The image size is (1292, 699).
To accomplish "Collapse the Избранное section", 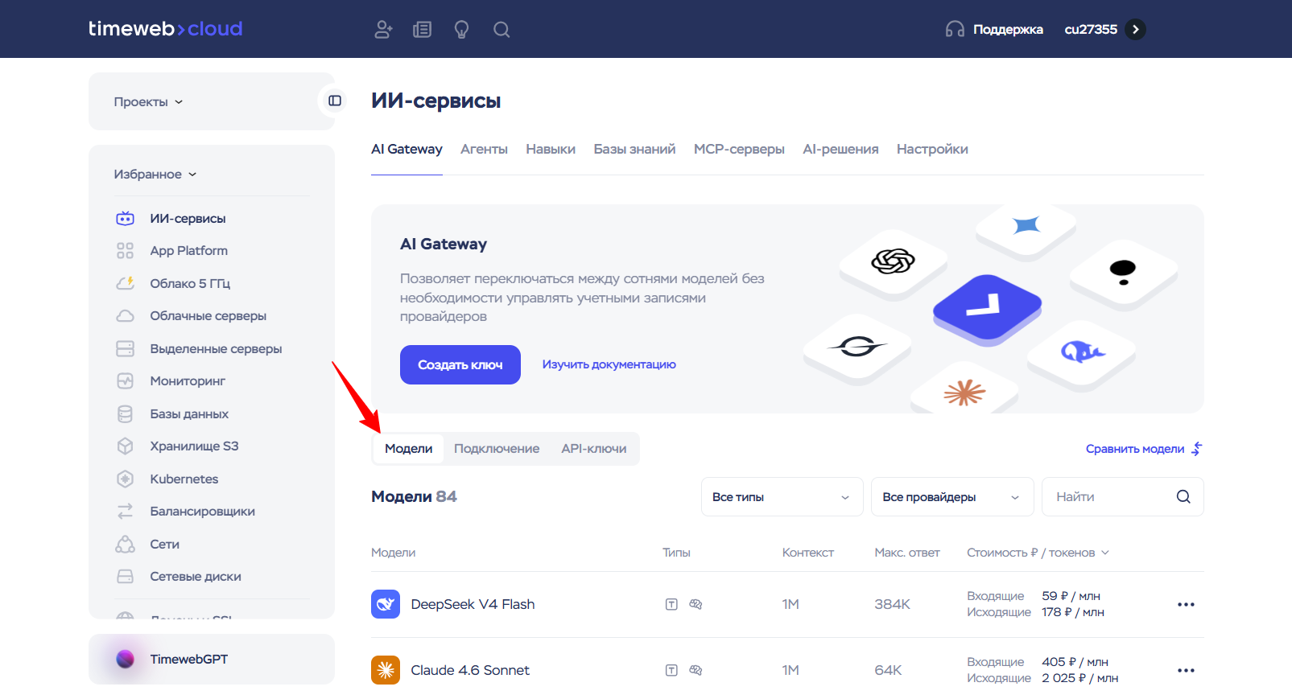I will pyautogui.click(x=155, y=175).
